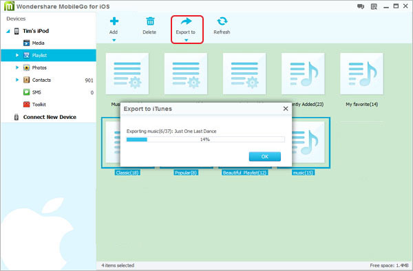Click the export progress bar
413x271 pixels.
[205, 140]
